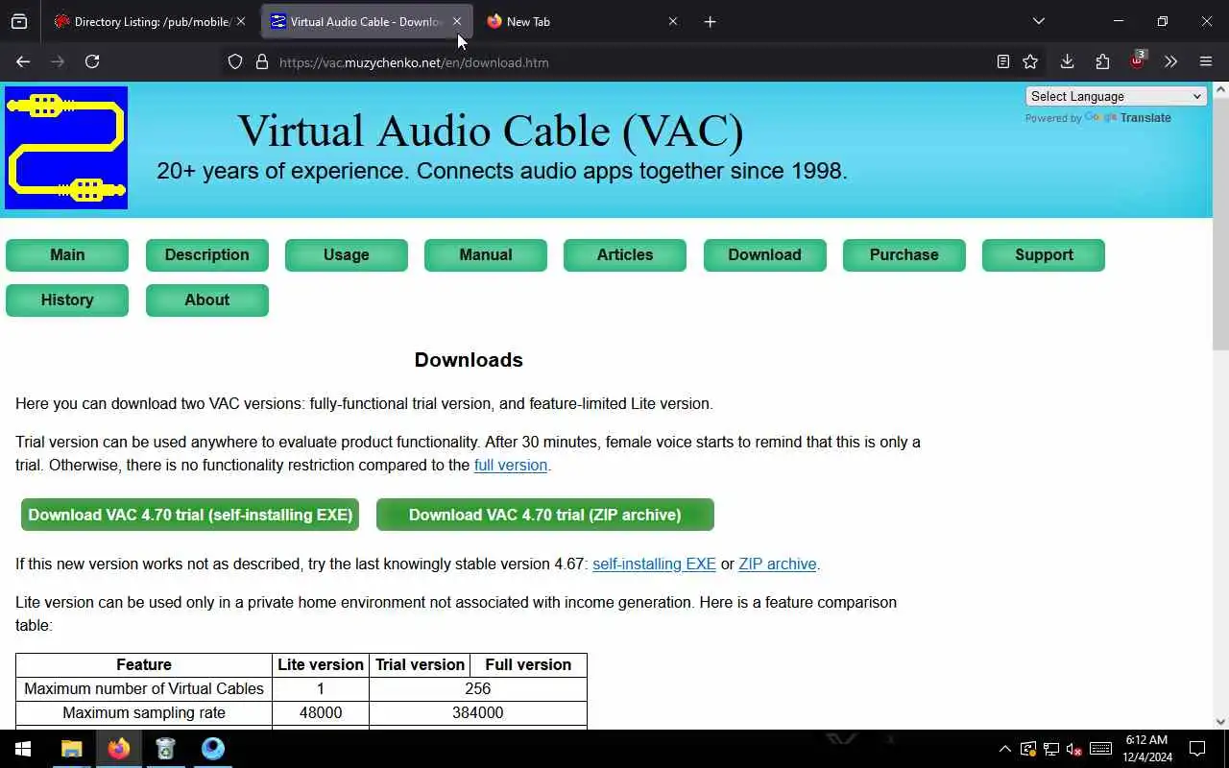Image resolution: width=1229 pixels, height=768 pixels.
Task: Bookmark this page with the star icon
Action: tap(1030, 61)
